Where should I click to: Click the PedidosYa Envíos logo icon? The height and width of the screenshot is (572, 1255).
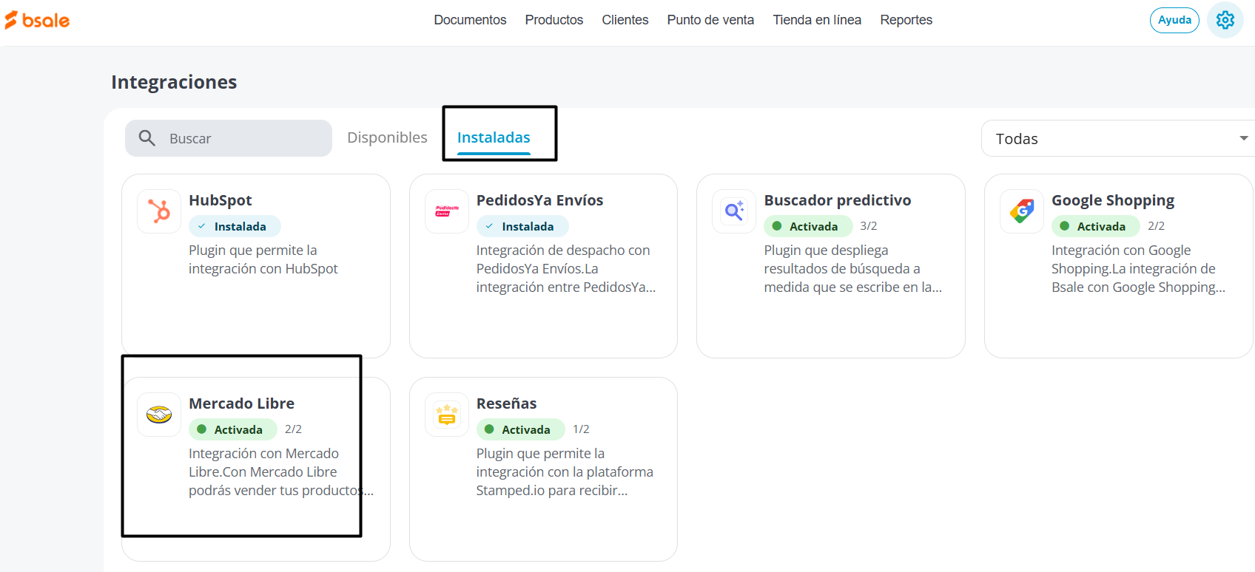coord(447,211)
